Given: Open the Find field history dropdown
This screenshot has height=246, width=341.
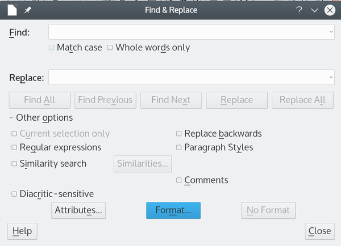Looking at the screenshot, I should 331,32.
